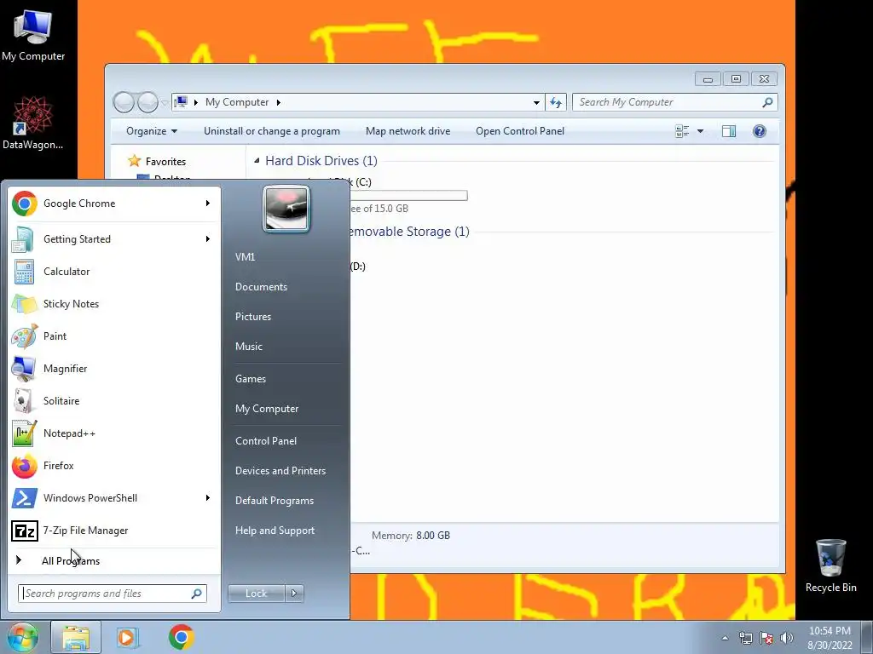Screen dimensions: 873x654
Task: Open Calculator from the Start menu
Action: point(113,272)
